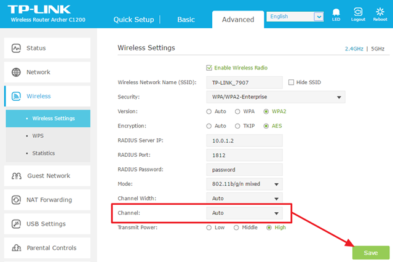Viewport: 393px width, 262px height.
Task: Click the SSID name input field
Action: [244, 82]
